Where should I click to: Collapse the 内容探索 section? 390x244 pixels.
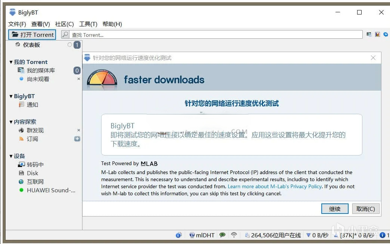click(11, 122)
